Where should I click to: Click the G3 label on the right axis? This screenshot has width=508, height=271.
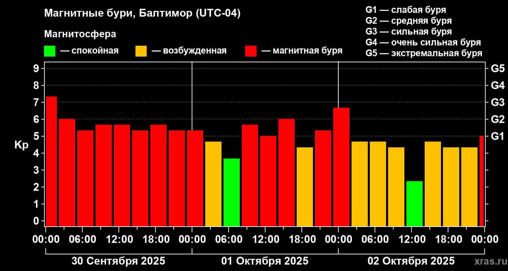(498, 102)
